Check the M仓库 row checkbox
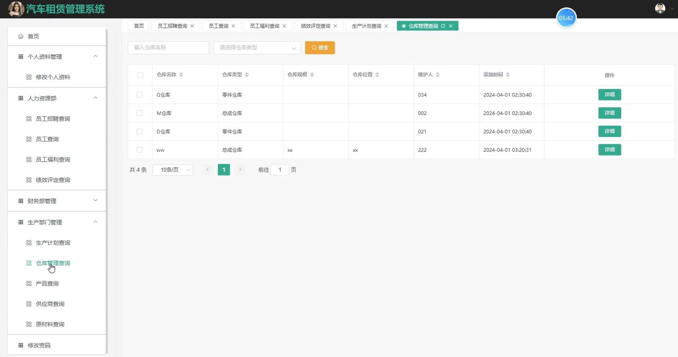This screenshot has width=678, height=357. click(139, 113)
